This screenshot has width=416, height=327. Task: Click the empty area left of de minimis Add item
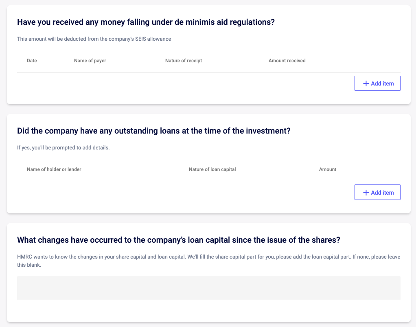pos(186,83)
